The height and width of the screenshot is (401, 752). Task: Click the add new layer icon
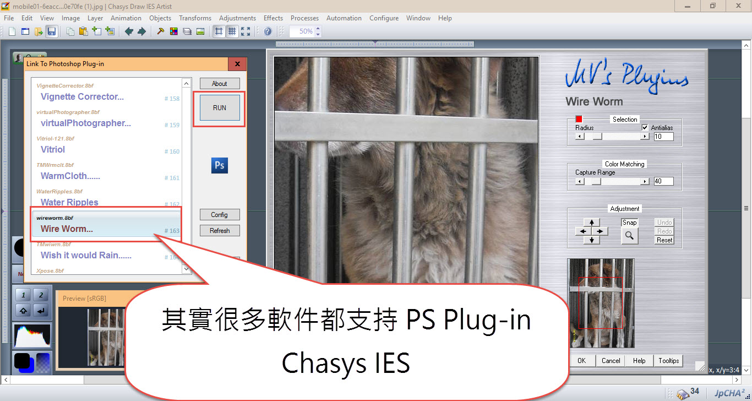tap(96, 31)
